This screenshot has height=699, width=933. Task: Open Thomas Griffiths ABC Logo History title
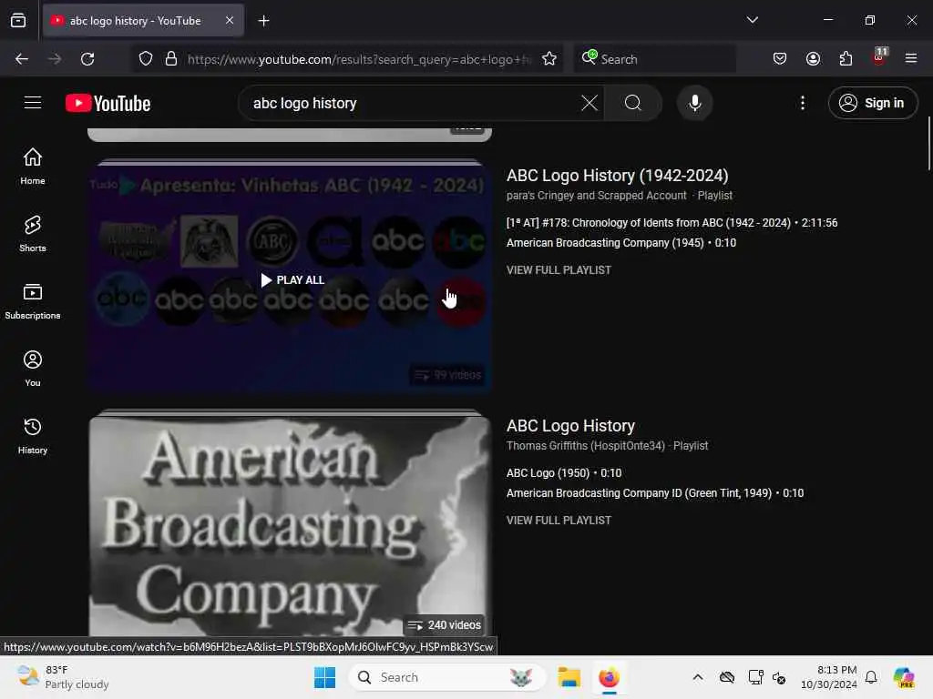pos(570,426)
